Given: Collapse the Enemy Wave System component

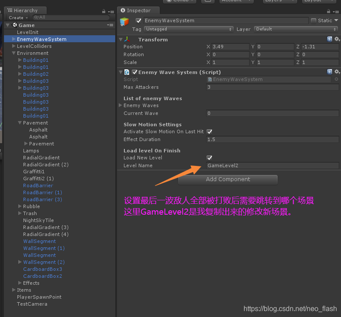Looking at the screenshot, I should (121, 72).
